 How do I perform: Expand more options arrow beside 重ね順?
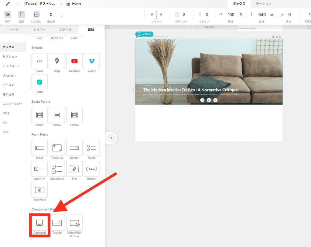pos(62,15)
